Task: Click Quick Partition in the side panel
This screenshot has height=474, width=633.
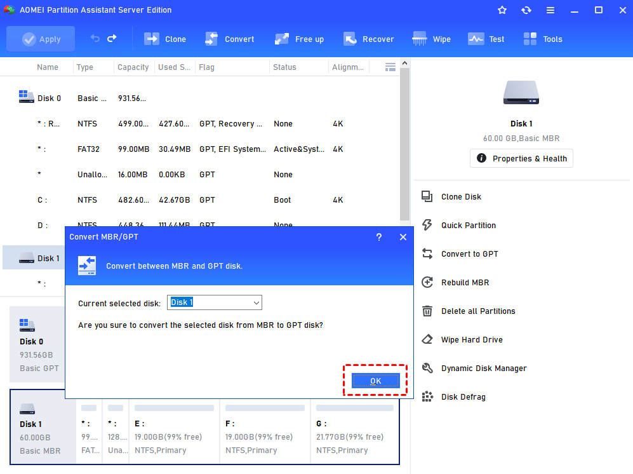Action: pos(469,226)
